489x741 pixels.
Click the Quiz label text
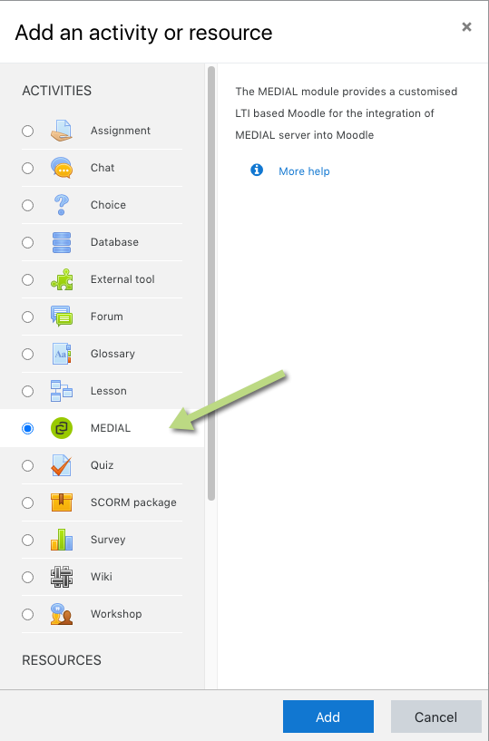coord(102,465)
